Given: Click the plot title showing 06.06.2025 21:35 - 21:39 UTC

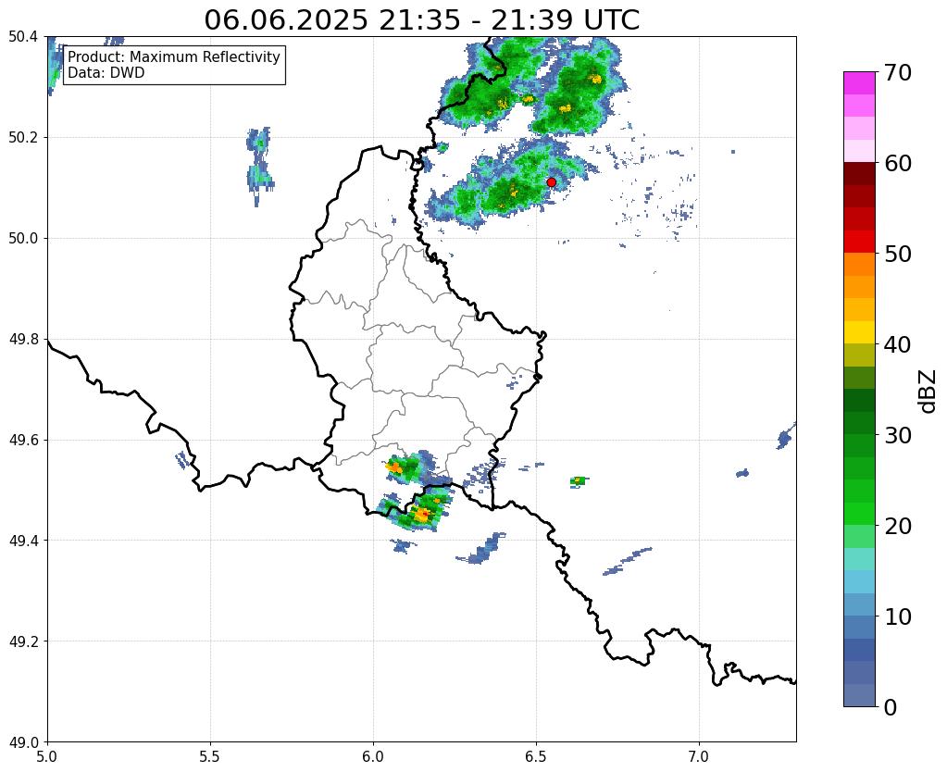Looking at the screenshot, I should tap(421, 20).
